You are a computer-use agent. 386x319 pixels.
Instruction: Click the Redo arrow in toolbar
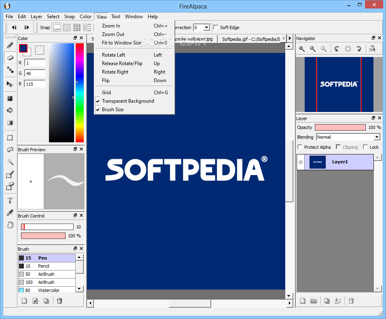[27, 27]
